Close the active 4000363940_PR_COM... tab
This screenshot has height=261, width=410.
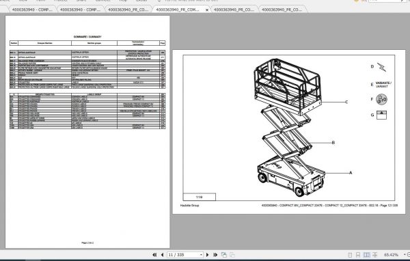point(207,10)
